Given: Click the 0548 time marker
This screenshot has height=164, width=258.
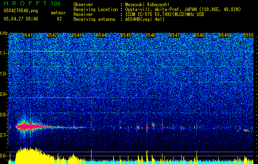Looking at the screenshot, I should 199,35.
